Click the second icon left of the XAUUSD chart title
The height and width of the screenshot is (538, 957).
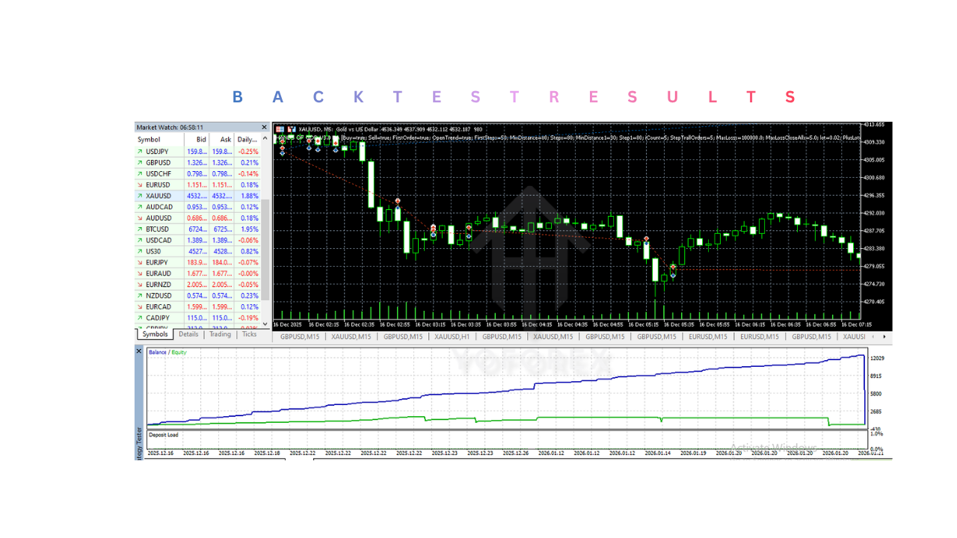click(292, 129)
